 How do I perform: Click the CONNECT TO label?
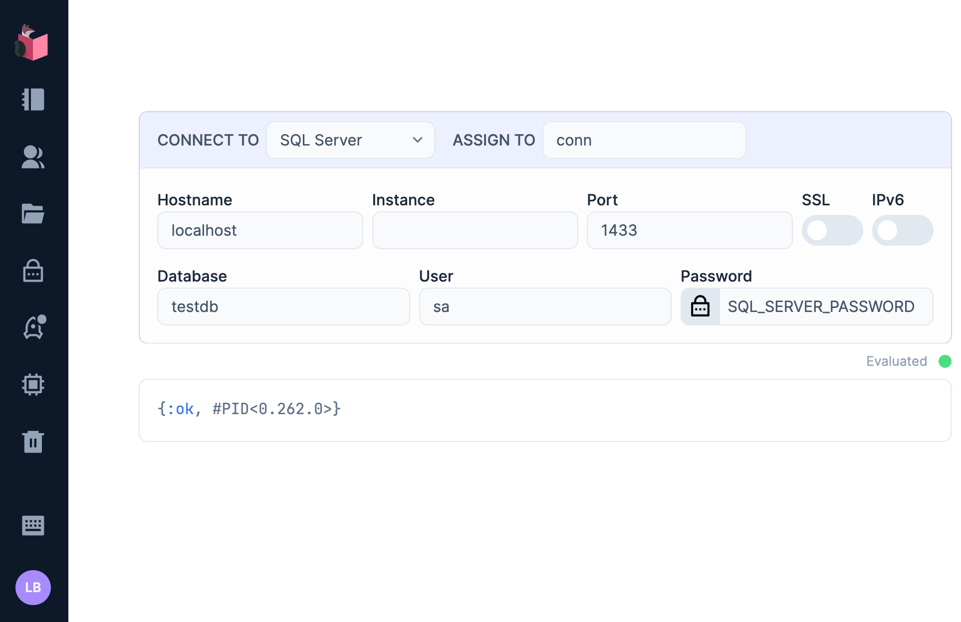(x=208, y=140)
